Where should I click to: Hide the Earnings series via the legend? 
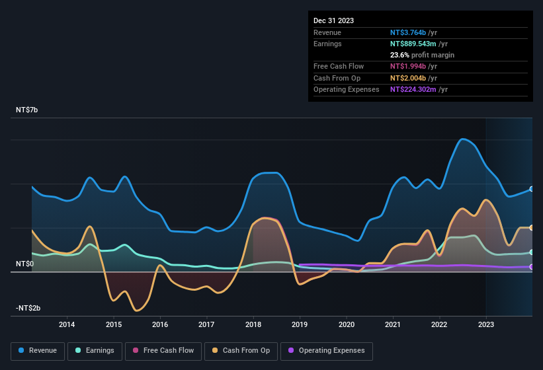[x=95, y=350]
